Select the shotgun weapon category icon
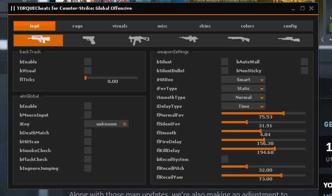Viewport: 332px width, 196px height. 238,39
